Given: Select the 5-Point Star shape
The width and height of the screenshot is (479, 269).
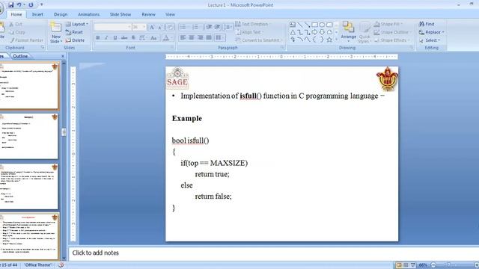Looking at the screenshot, I should coord(329,40).
